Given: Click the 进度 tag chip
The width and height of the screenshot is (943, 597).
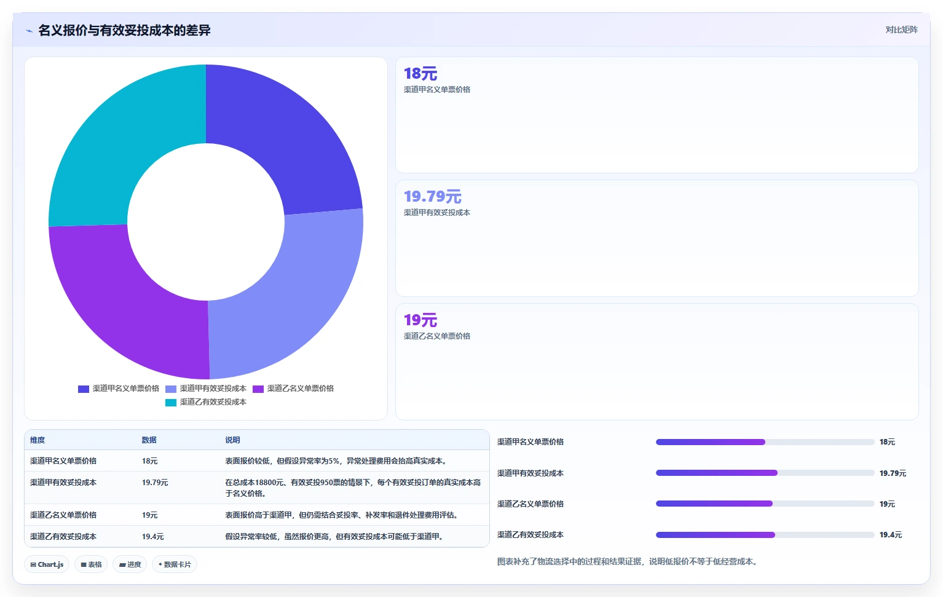Looking at the screenshot, I should pos(130,564).
